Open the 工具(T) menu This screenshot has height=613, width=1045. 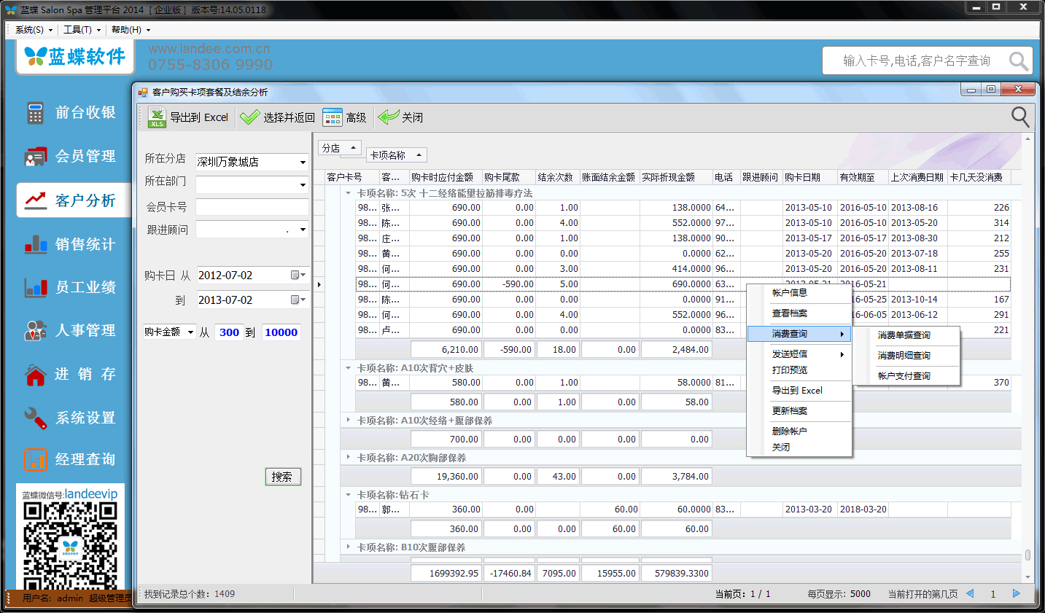(82, 30)
